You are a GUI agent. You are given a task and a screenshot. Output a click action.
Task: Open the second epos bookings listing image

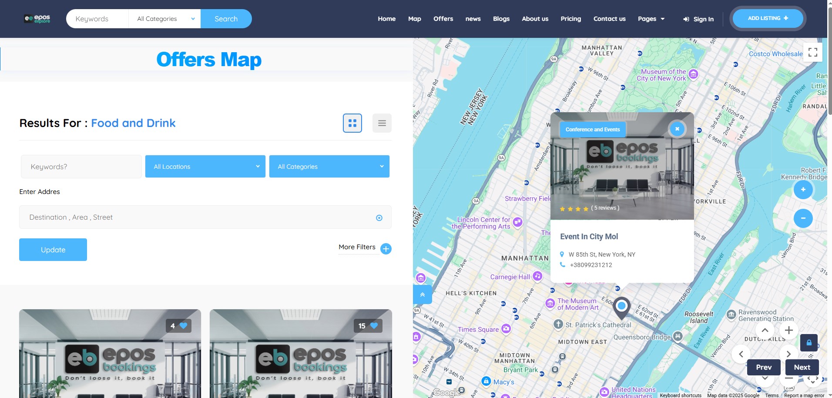(301, 354)
